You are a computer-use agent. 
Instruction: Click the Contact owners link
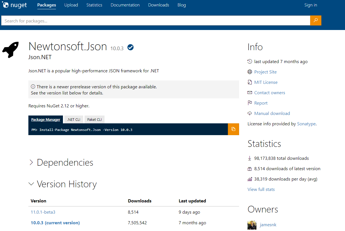(270, 93)
